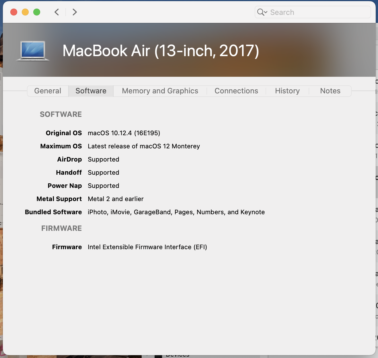Click the Power Nap label

[65, 186]
